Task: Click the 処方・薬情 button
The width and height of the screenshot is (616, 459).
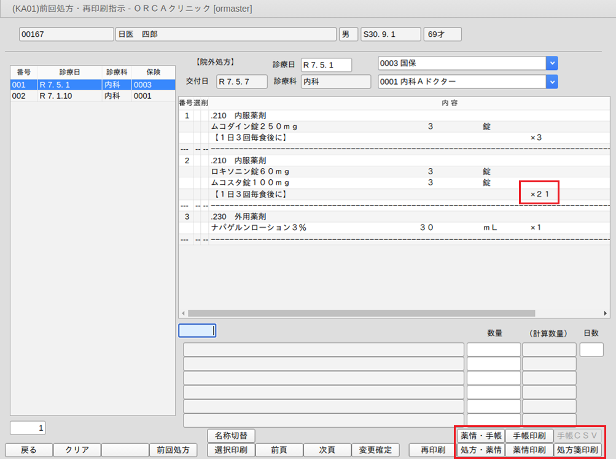Action: point(480,450)
